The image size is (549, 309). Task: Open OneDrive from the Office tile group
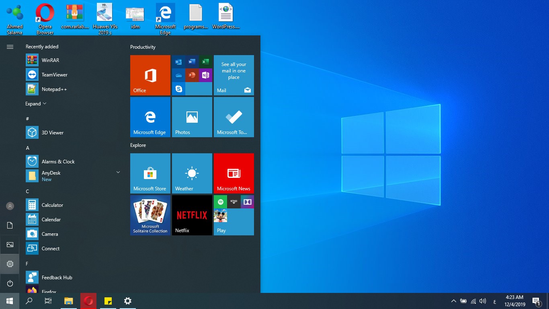178,75
